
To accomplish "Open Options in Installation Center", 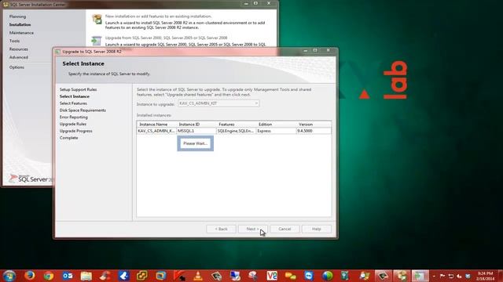I will (x=17, y=67).
